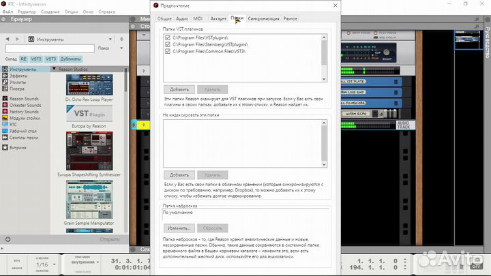The height and width of the screenshot is (276, 491).
Task: Switch to the Audio preferences tab
Action: (182, 19)
